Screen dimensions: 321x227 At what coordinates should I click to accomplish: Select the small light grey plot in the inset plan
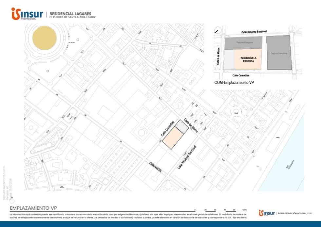pos(229,60)
